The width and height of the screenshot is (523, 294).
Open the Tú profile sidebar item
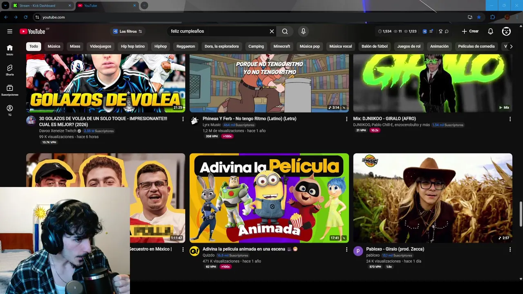pos(10,110)
